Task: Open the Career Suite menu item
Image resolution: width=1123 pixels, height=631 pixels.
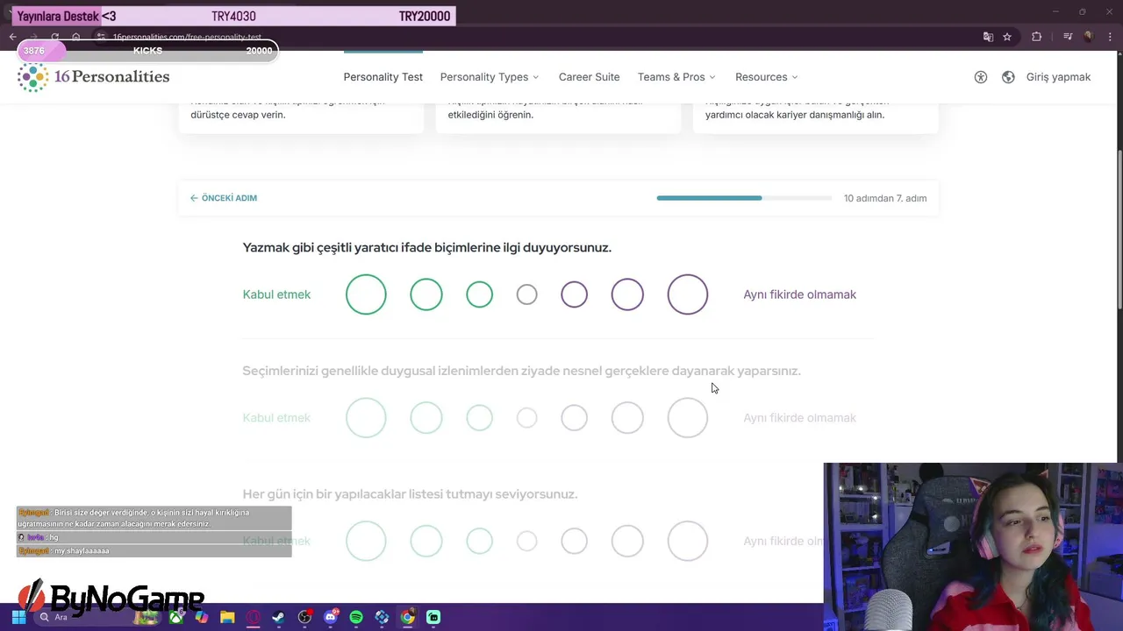Action: click(x=590, y=77)
